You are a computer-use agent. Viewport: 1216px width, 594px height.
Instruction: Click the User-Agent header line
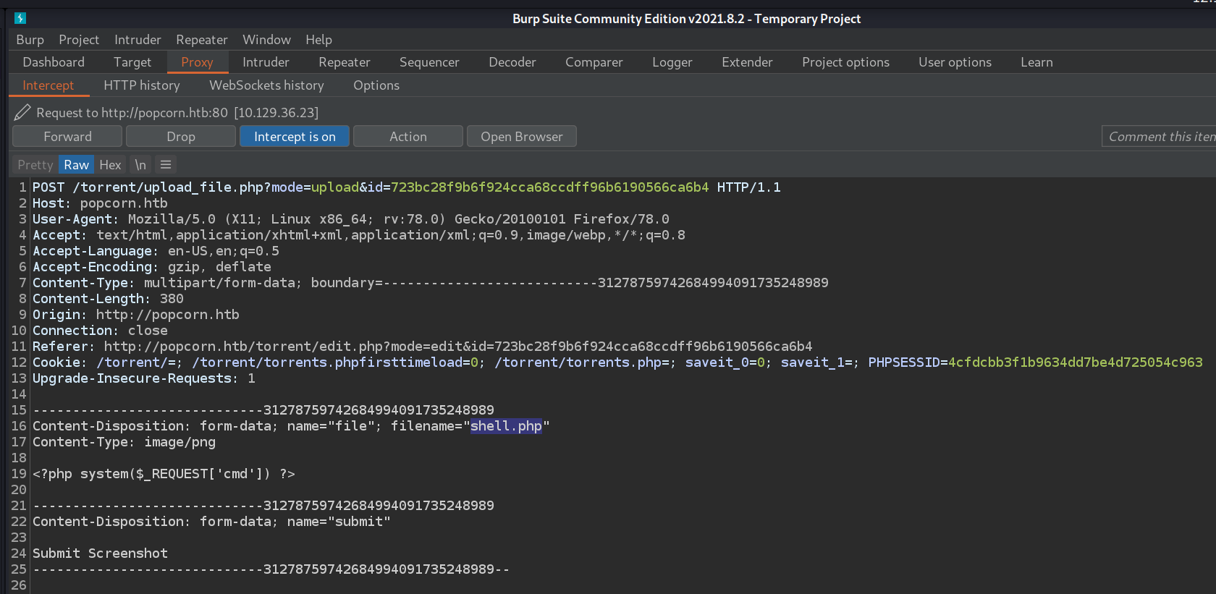click(350, 219)
